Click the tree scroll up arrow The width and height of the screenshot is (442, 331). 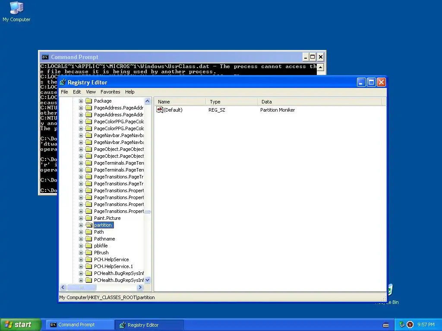click(148, 101)
